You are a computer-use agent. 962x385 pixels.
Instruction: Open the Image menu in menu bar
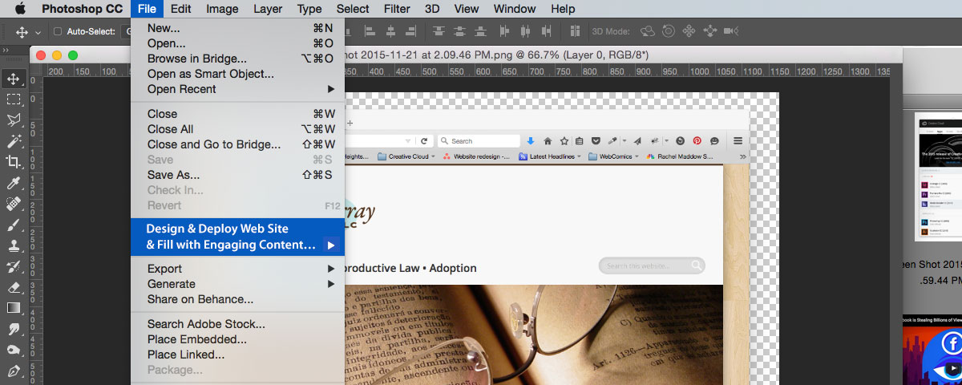(x=222, y=9)
